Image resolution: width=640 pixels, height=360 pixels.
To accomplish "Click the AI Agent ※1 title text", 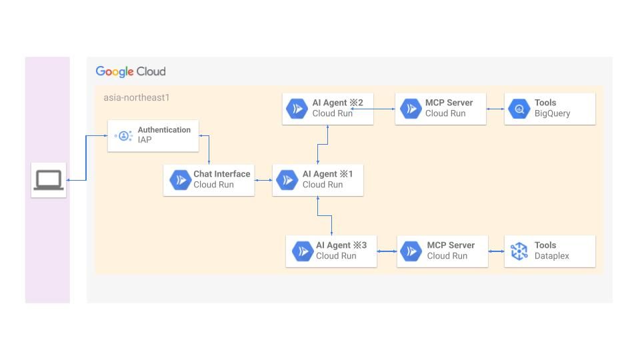I will tap(327, 174).
